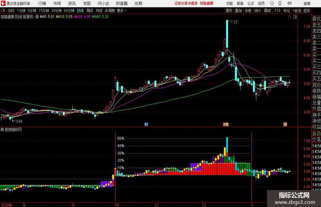Click the 叠加 toolbar button
321x207 pixels.
tap(238, 11)
